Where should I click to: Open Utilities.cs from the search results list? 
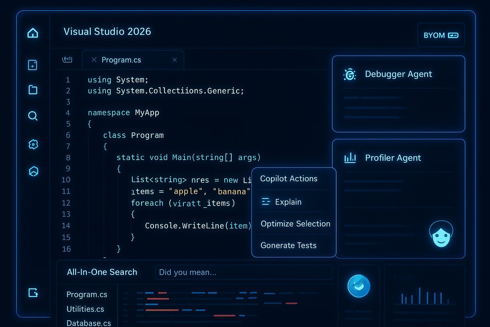click(x=85, y=309)
